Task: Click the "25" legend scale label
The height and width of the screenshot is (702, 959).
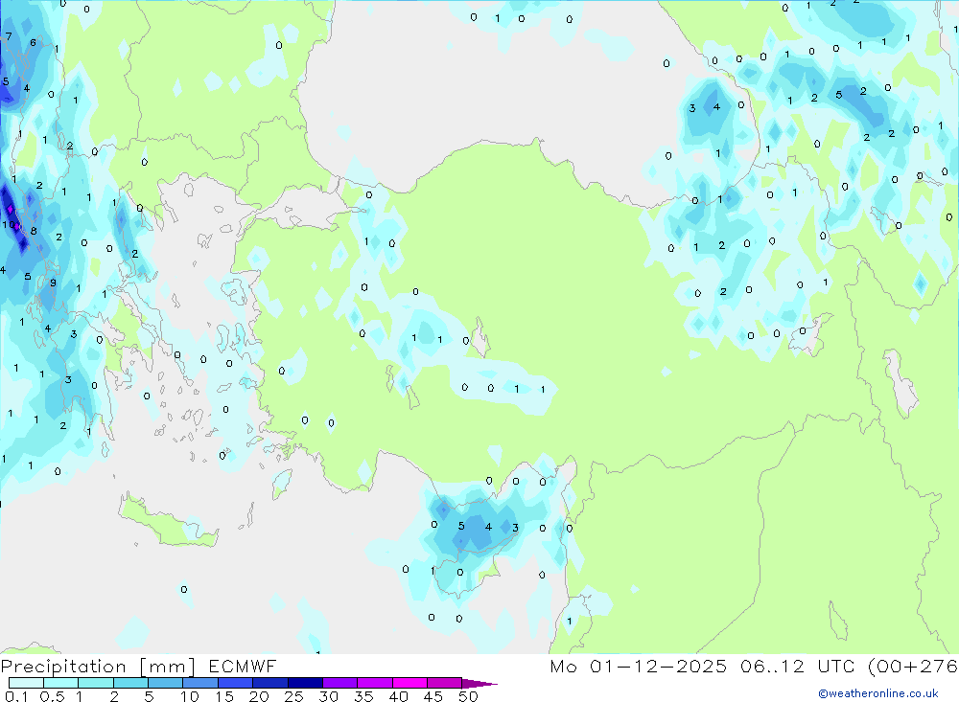Action: (x=294, y=696)
